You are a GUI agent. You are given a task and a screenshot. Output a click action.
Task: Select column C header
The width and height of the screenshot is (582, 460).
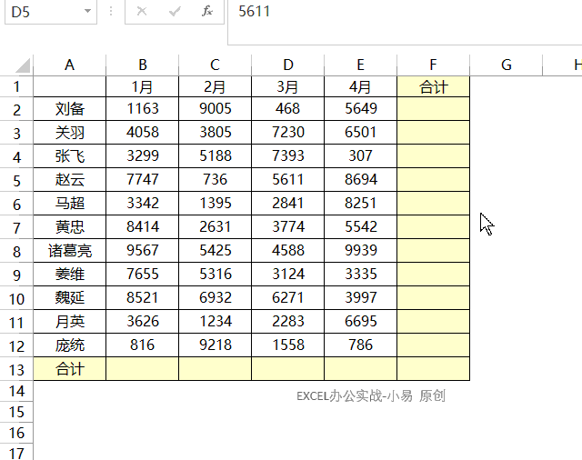click(x=215, y=65)
